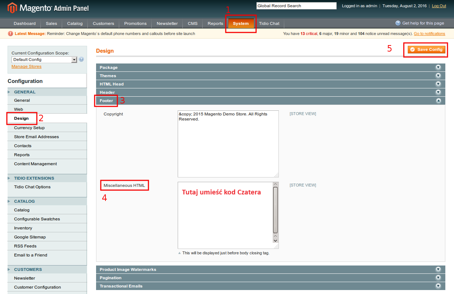Collapse the GENERAL sidebar group
454x294 pixels.
tap(47, 92)
